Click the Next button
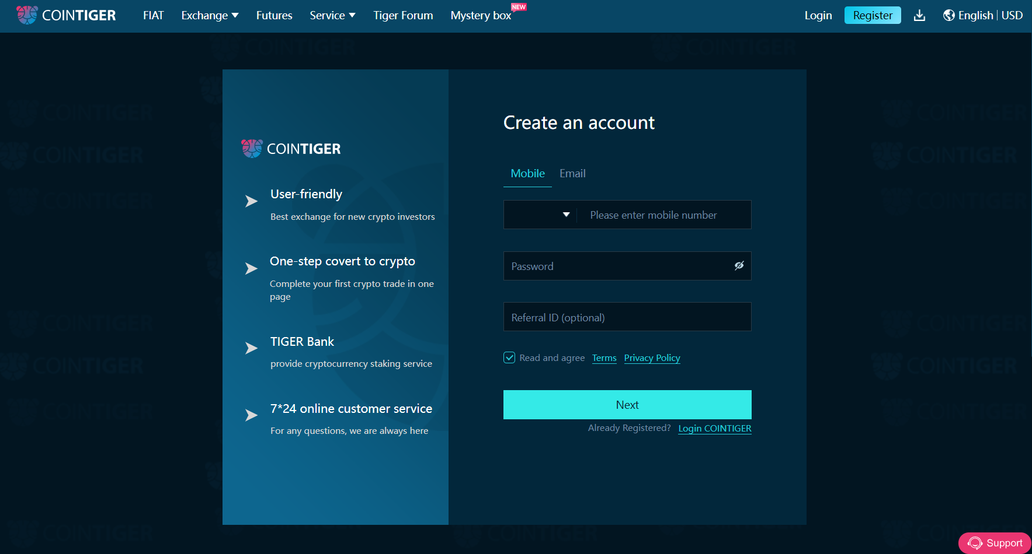 [x=627, y=405]
